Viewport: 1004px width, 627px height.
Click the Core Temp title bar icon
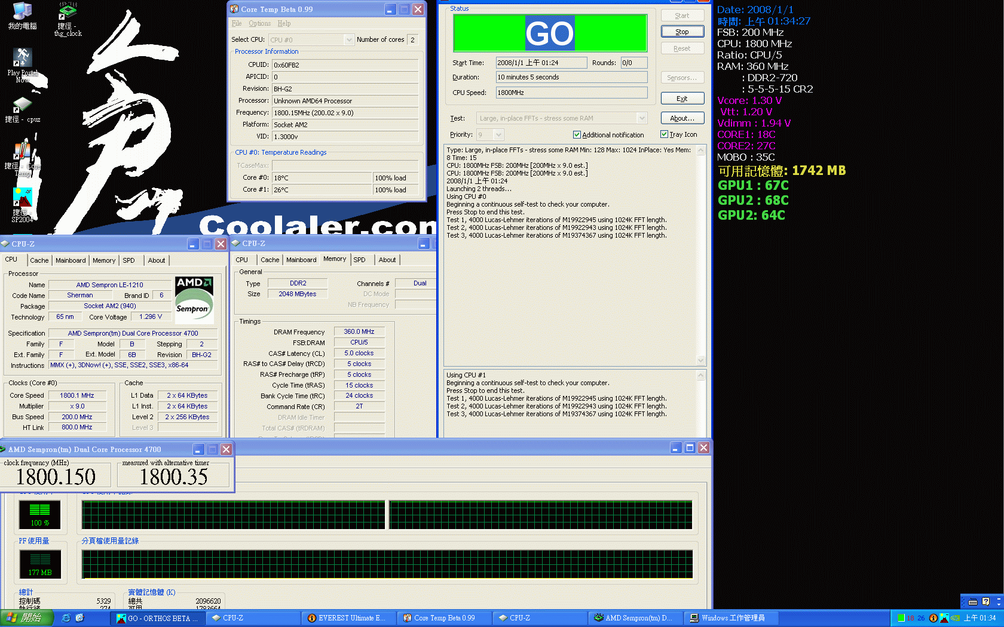coord(234,9)
